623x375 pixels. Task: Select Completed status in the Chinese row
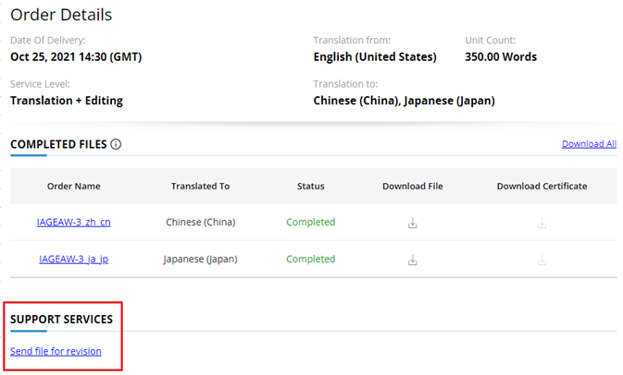click(x=310, y=223)
